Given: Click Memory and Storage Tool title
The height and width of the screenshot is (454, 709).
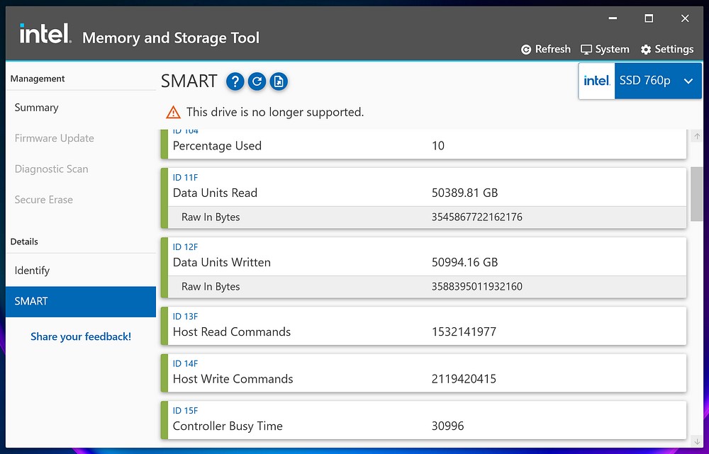Looking at the screenshot, I should (x=171, y=38).
